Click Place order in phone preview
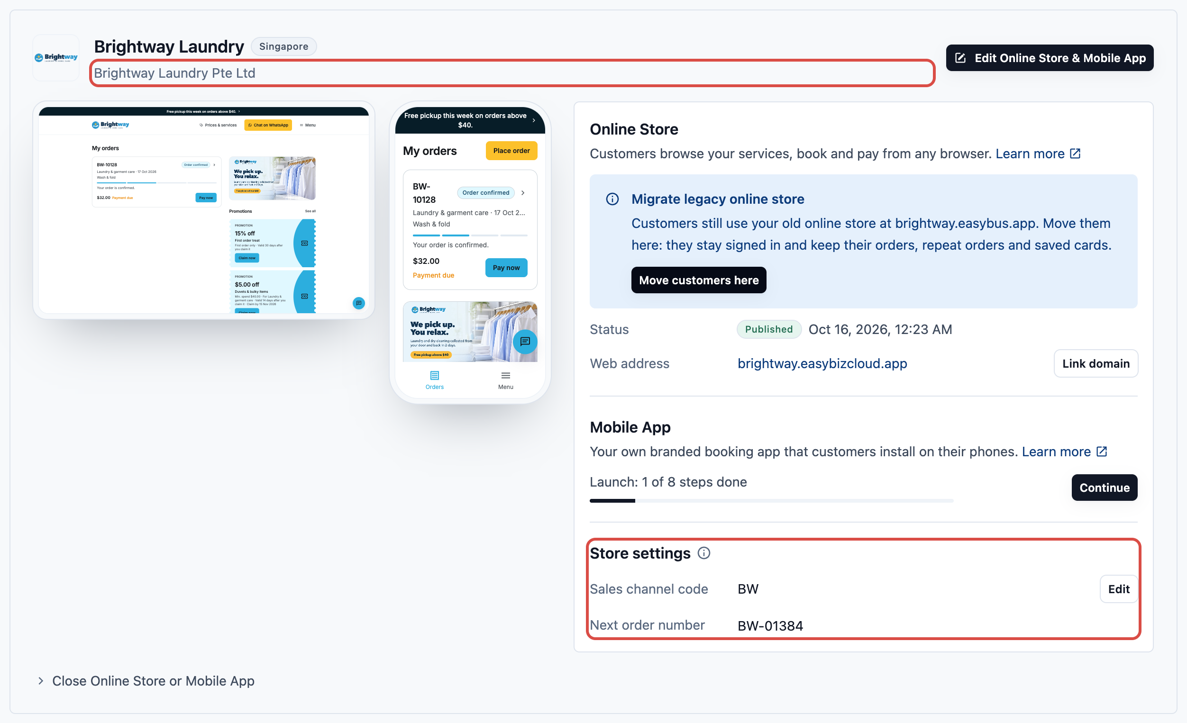Viewport: 1187px width, 723px height. [x=511, y=151]
